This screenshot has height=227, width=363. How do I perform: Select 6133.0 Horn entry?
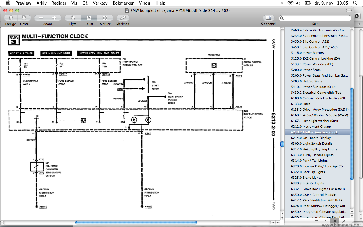click(x=317, y=104)
